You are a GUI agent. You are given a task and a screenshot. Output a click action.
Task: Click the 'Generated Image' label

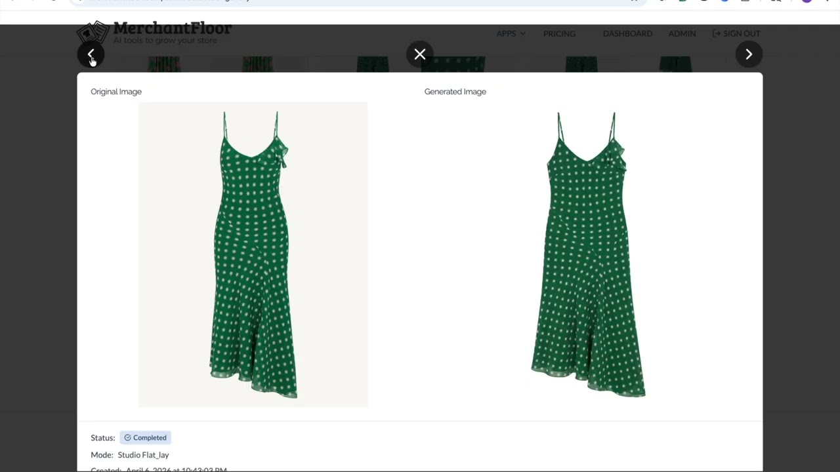tap(455, 92)
